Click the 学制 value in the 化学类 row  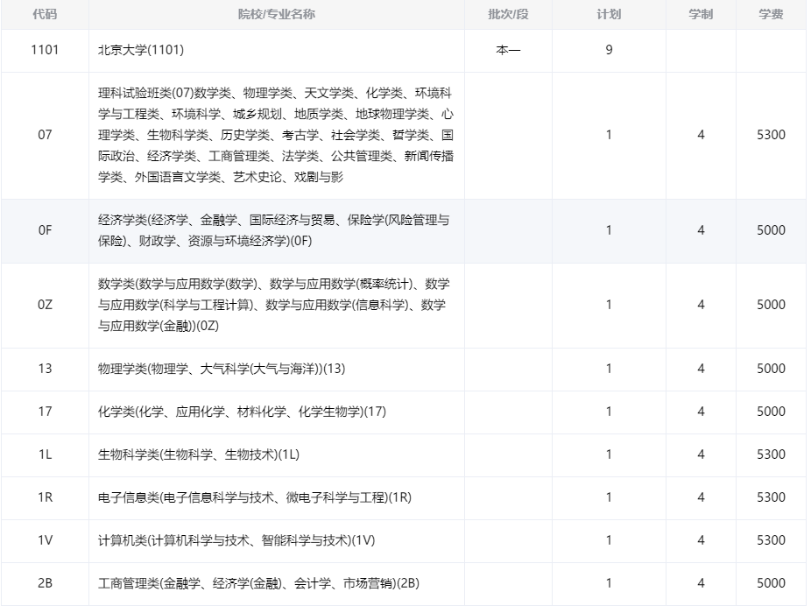[x=701, y=412]
